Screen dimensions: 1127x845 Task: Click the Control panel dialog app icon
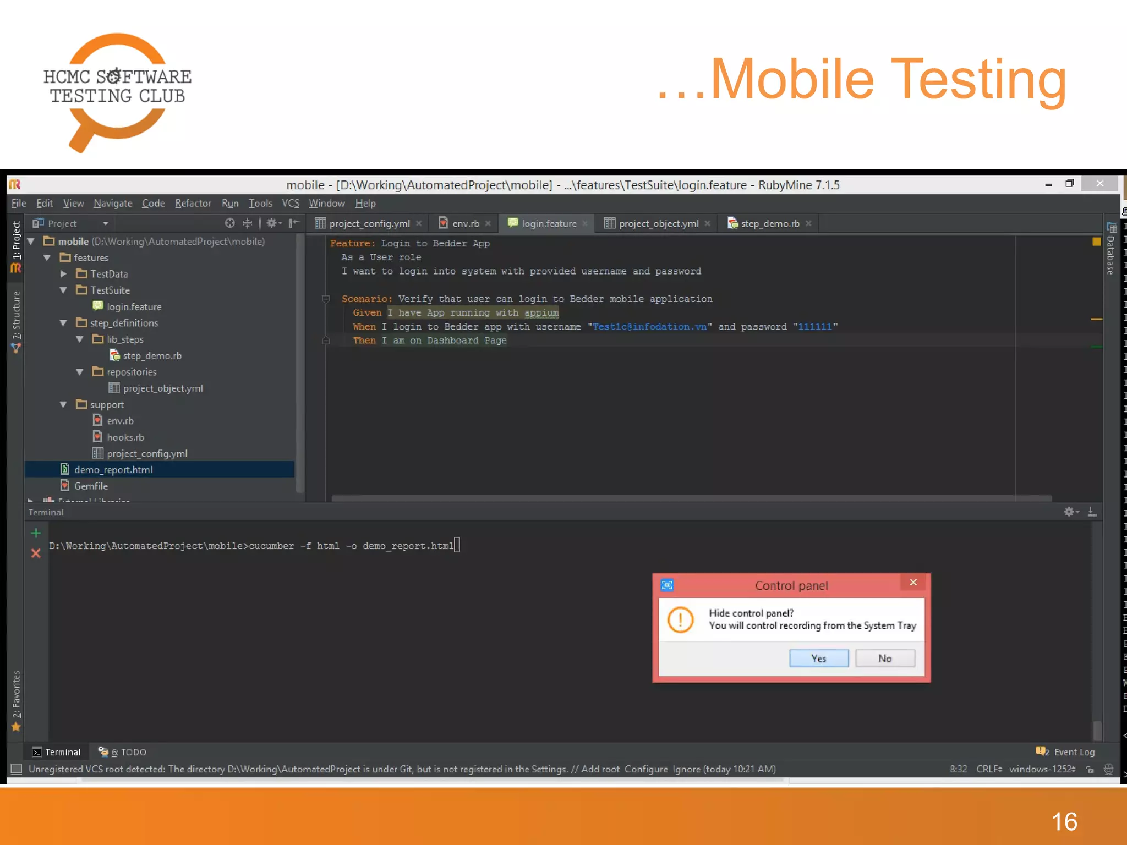pos(667,585)
